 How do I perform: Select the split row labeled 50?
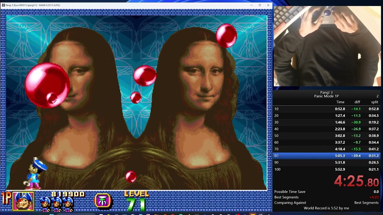click(x=326, y=136)
